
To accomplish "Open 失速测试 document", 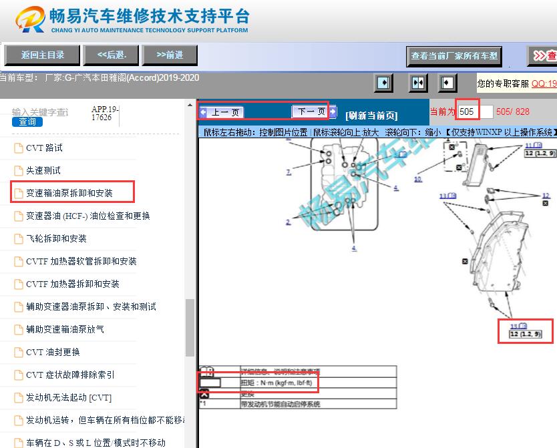I will coord(43,171).
